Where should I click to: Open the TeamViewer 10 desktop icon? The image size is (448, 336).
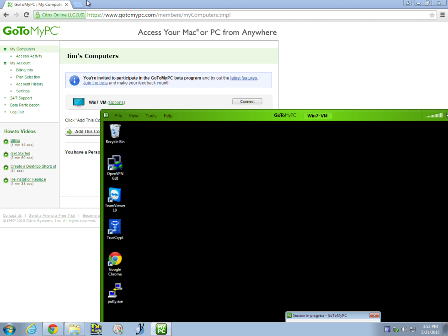click(x=115, y=196)
